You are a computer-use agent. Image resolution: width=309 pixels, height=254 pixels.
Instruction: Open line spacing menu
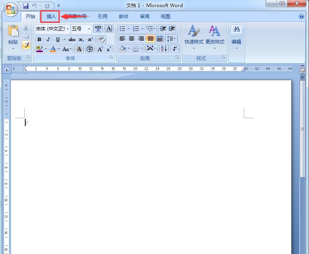171,39
